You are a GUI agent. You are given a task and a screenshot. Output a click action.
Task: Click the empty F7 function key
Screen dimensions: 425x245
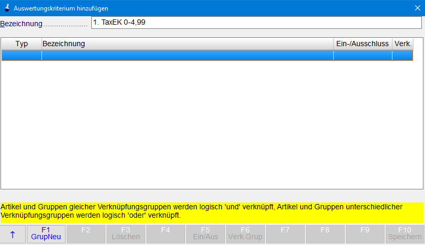tap(285, 234)
